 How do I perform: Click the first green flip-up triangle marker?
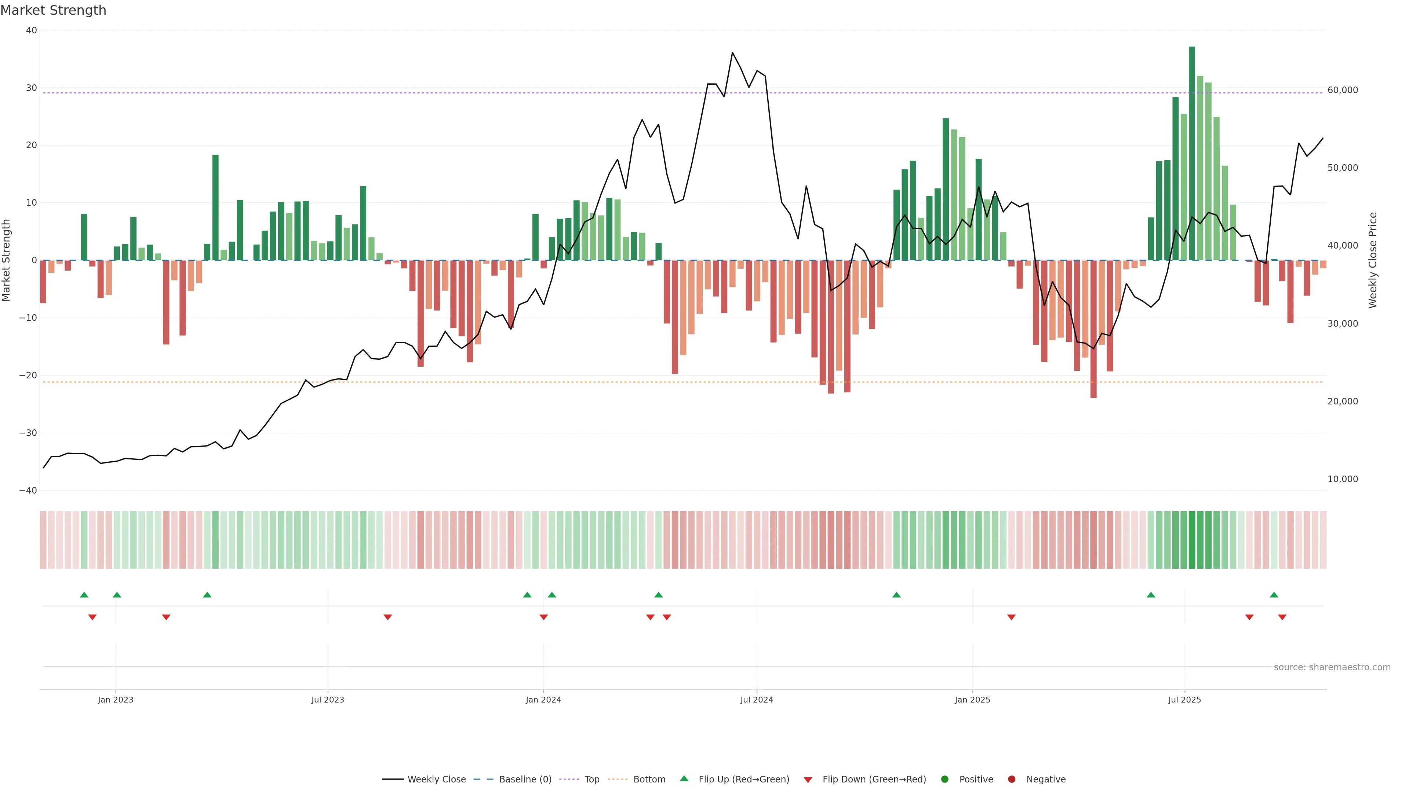[84, 595]
